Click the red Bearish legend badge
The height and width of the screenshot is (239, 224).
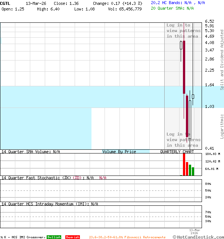(72, 237)
